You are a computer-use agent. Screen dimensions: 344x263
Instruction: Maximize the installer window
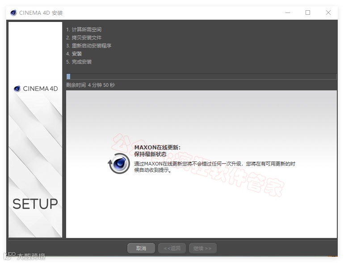click(308, 13)
